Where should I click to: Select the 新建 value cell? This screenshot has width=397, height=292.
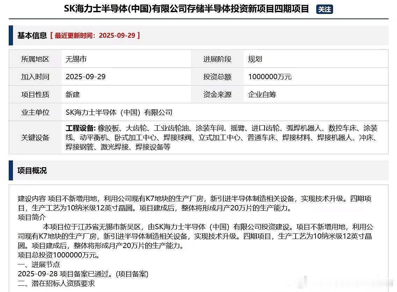coord(127,94)
